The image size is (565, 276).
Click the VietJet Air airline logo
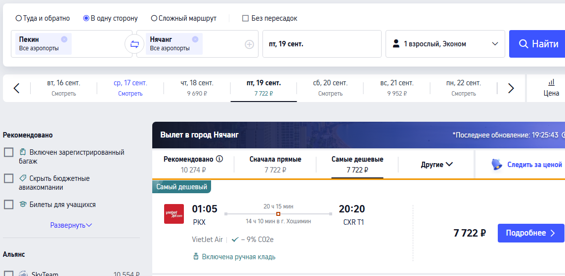[174, 214]
